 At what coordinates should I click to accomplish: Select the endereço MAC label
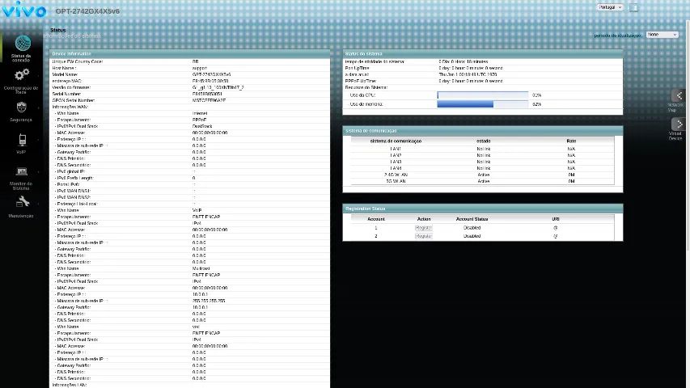point(66,81)
